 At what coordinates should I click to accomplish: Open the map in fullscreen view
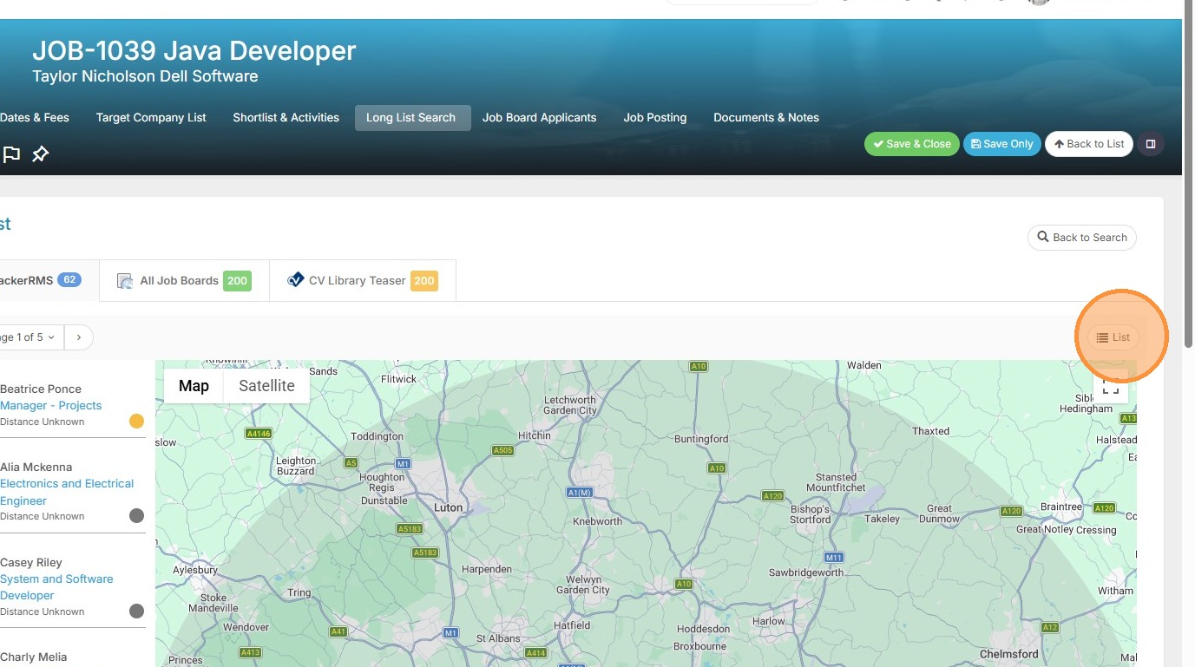click(x=1111, y=385)
